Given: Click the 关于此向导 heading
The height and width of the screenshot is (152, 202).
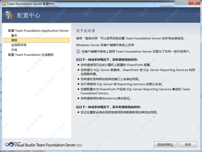Looking at the screenshot, I should point(86,31).
